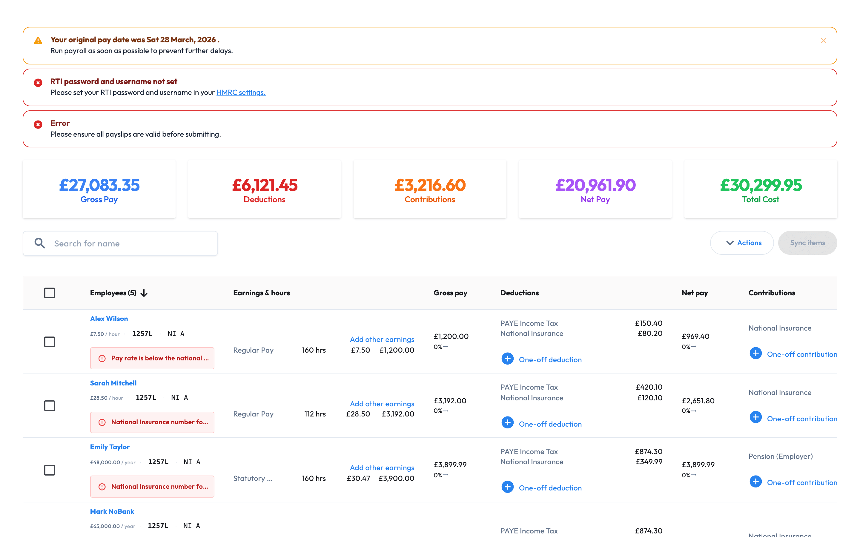The height and width of the screenshot is (537, 860).
Task: Focus the Search for name field
Action: tap(120, 243)
